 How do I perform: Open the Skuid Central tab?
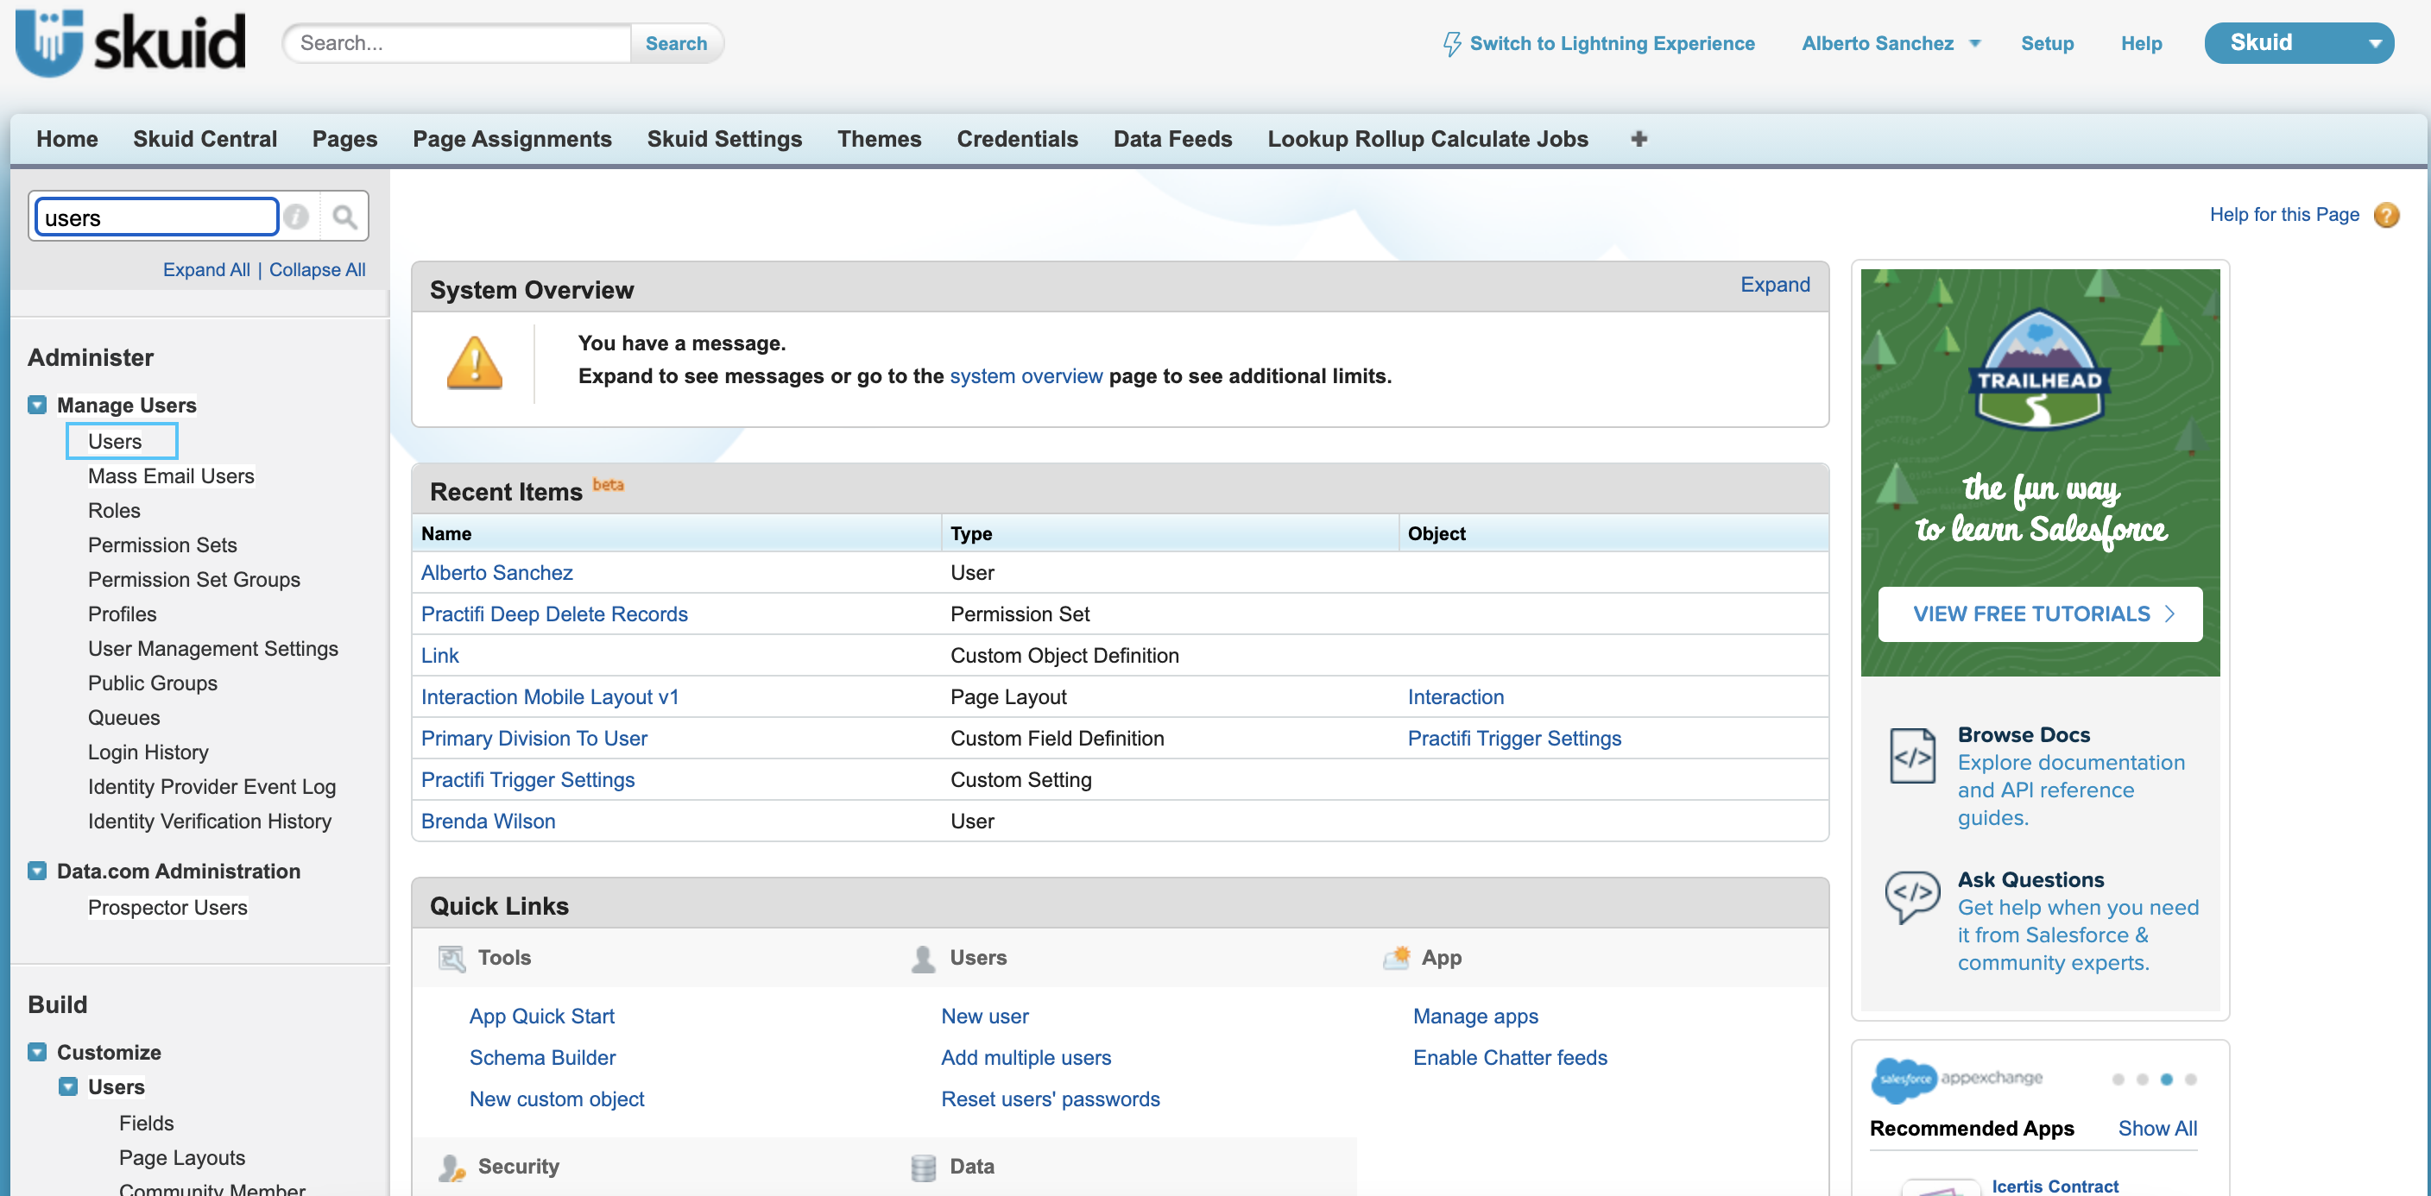[205, 139]
